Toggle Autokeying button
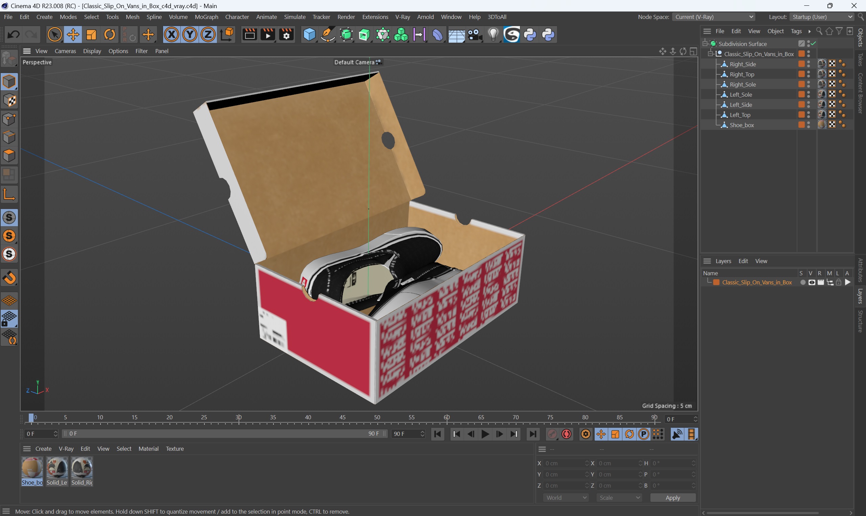Screen dimensions: 866x516 point(567,434)
